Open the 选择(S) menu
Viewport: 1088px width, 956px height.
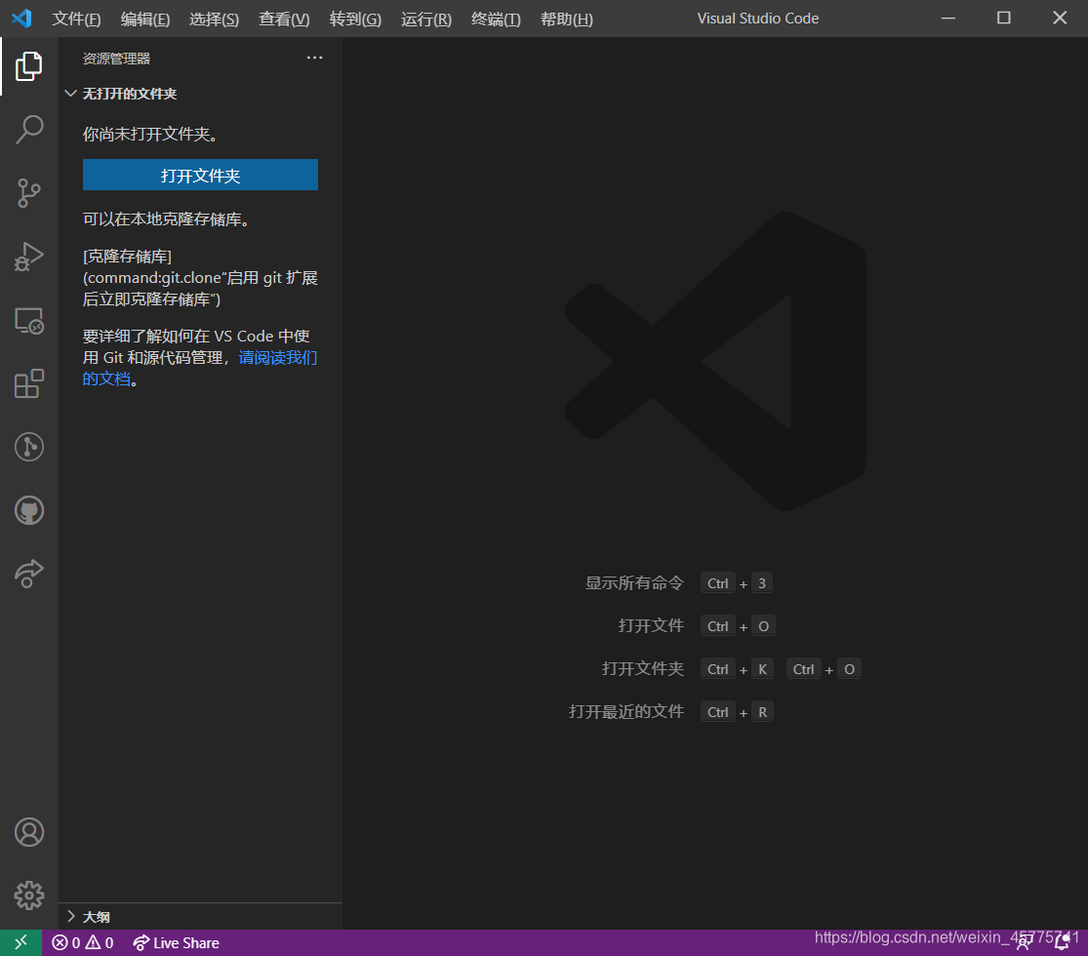coord(214,19)
